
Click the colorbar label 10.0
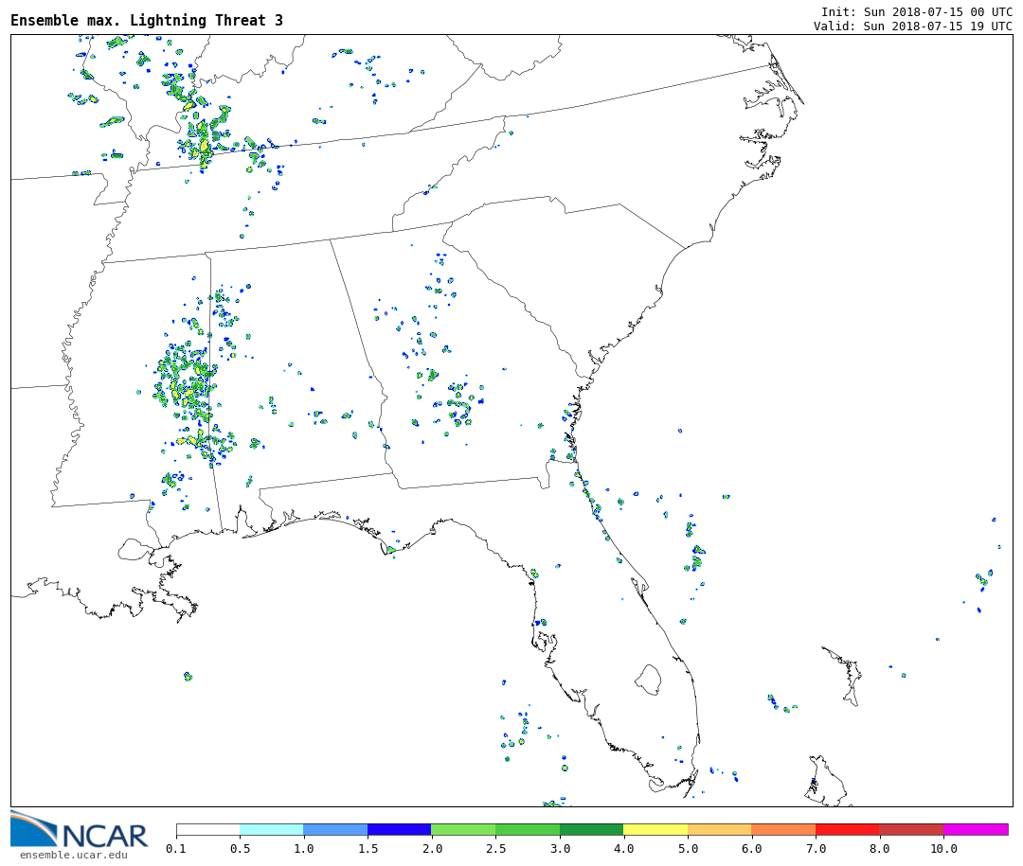[943, 848]
